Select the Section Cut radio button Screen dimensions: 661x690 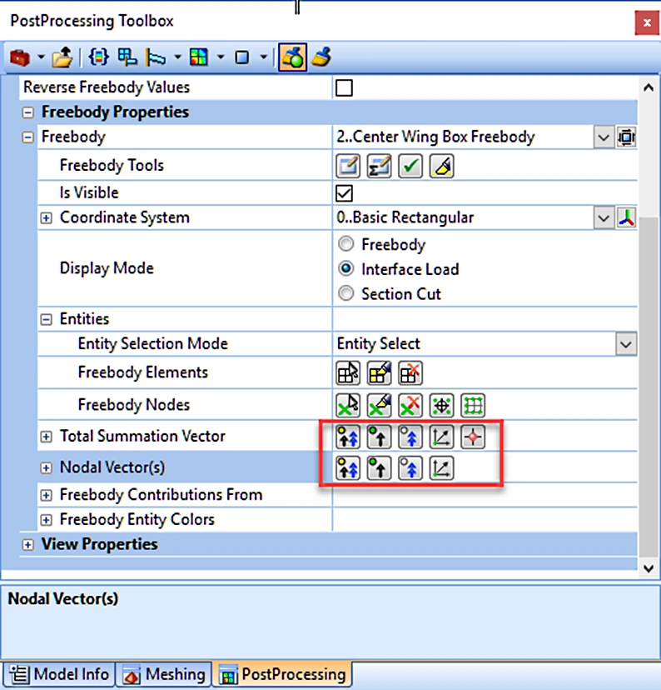point(345,293)
